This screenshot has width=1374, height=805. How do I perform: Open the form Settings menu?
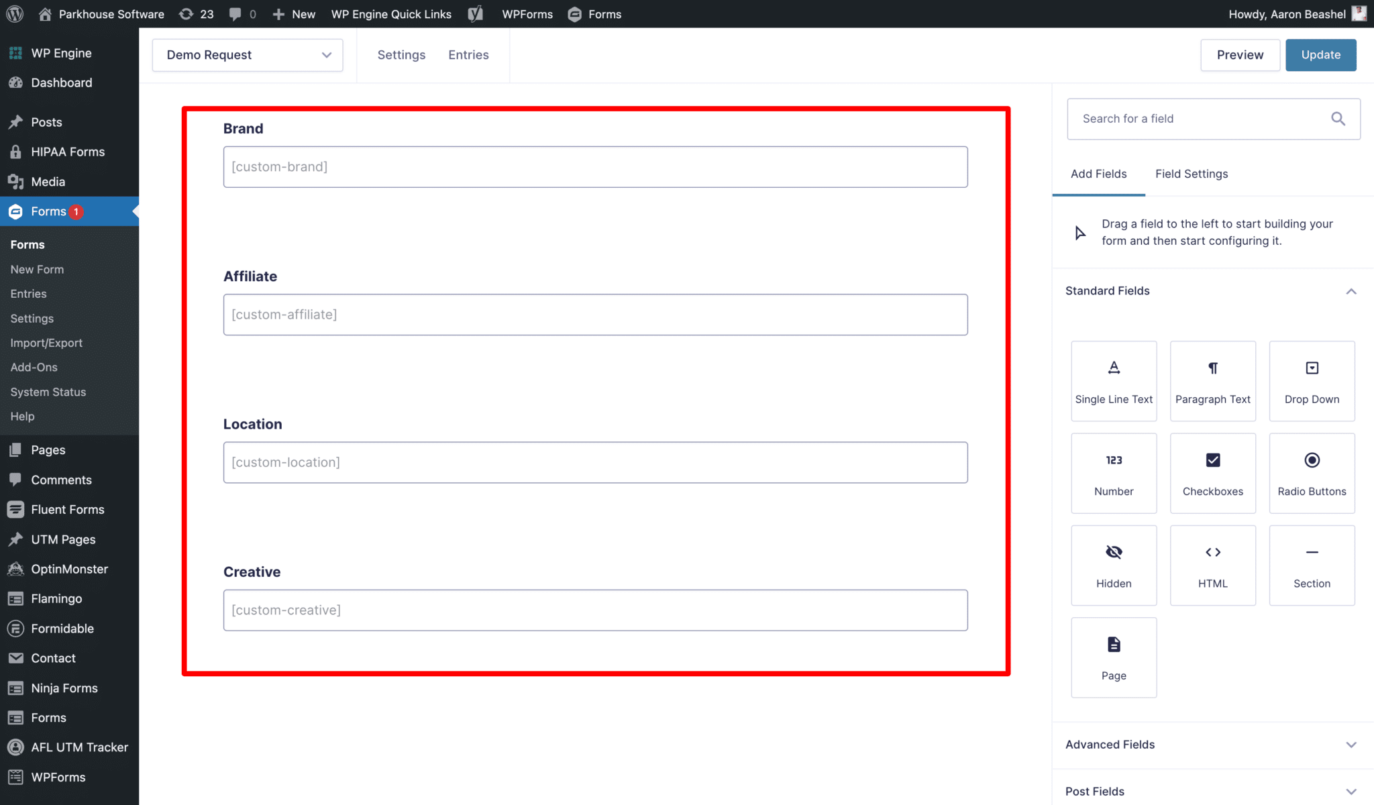coord(401,55)
